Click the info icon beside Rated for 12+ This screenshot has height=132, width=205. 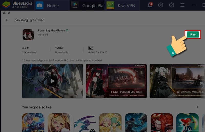[x=106, y=52]
